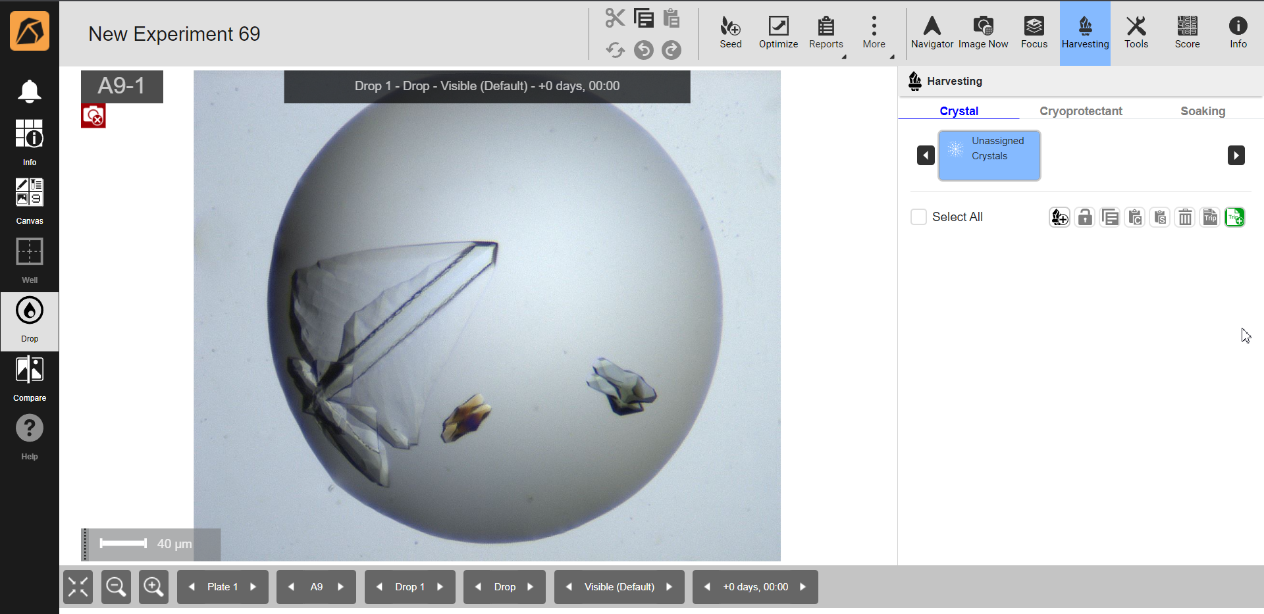Screen dimensions: 1264x614
Task: Click the unlock padlock icon
Action: pos(1084,217)
